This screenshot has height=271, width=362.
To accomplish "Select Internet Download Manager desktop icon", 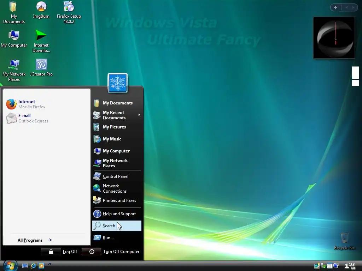I will tap(41, 42).
